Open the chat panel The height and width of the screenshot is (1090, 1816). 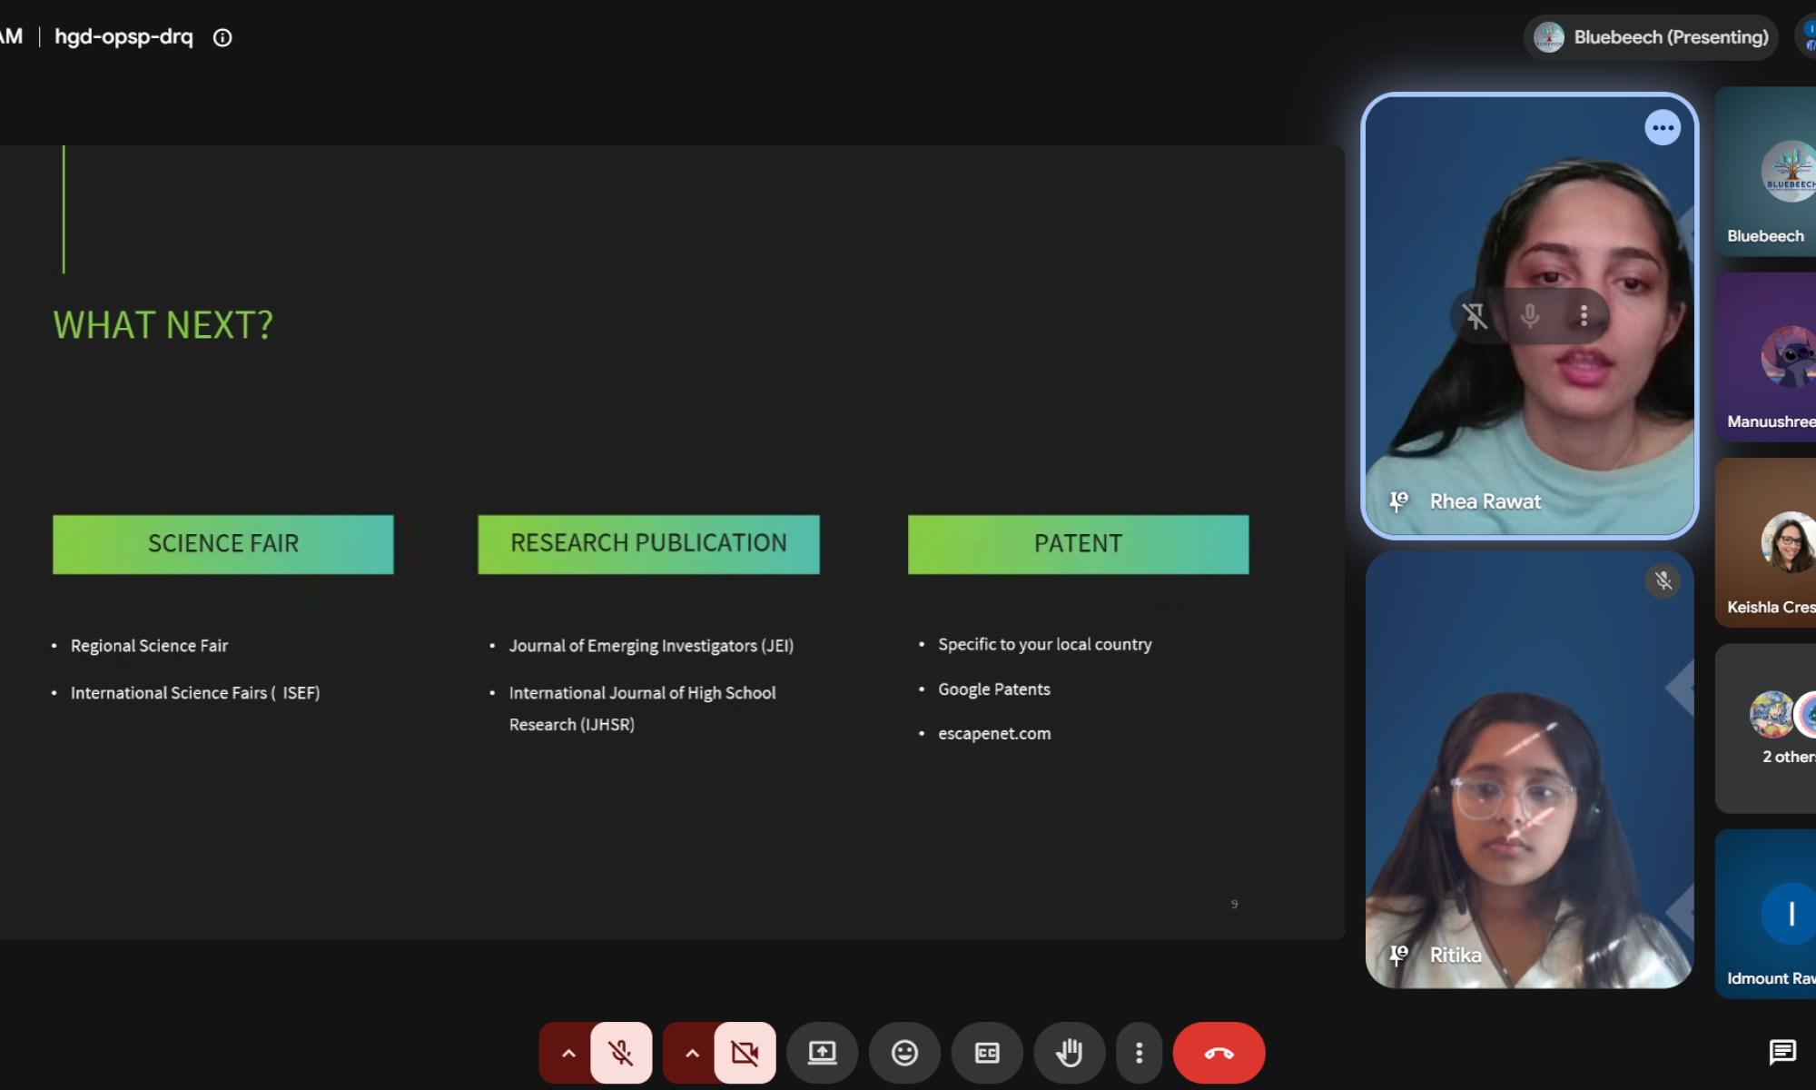1782,1052
